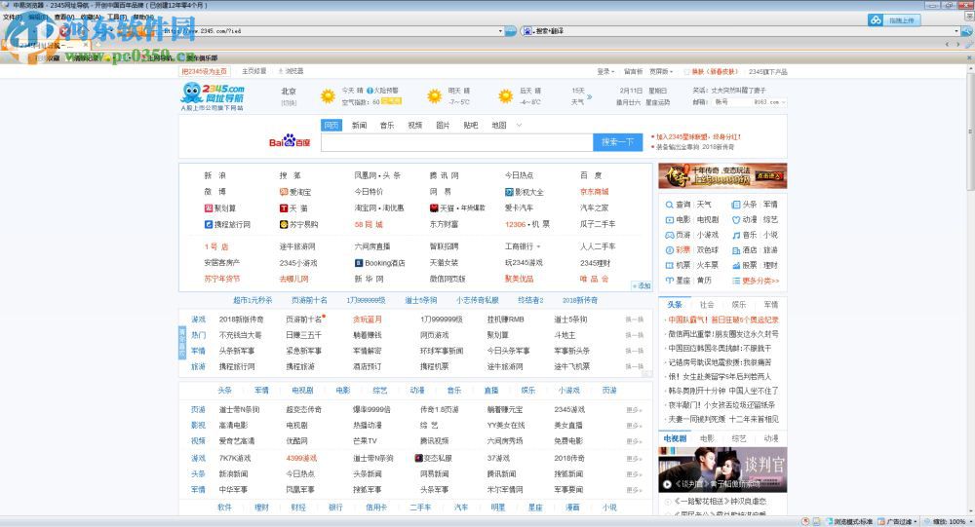
Task: Click the 传奇 game banner advertisement
Action: point(722,176)
